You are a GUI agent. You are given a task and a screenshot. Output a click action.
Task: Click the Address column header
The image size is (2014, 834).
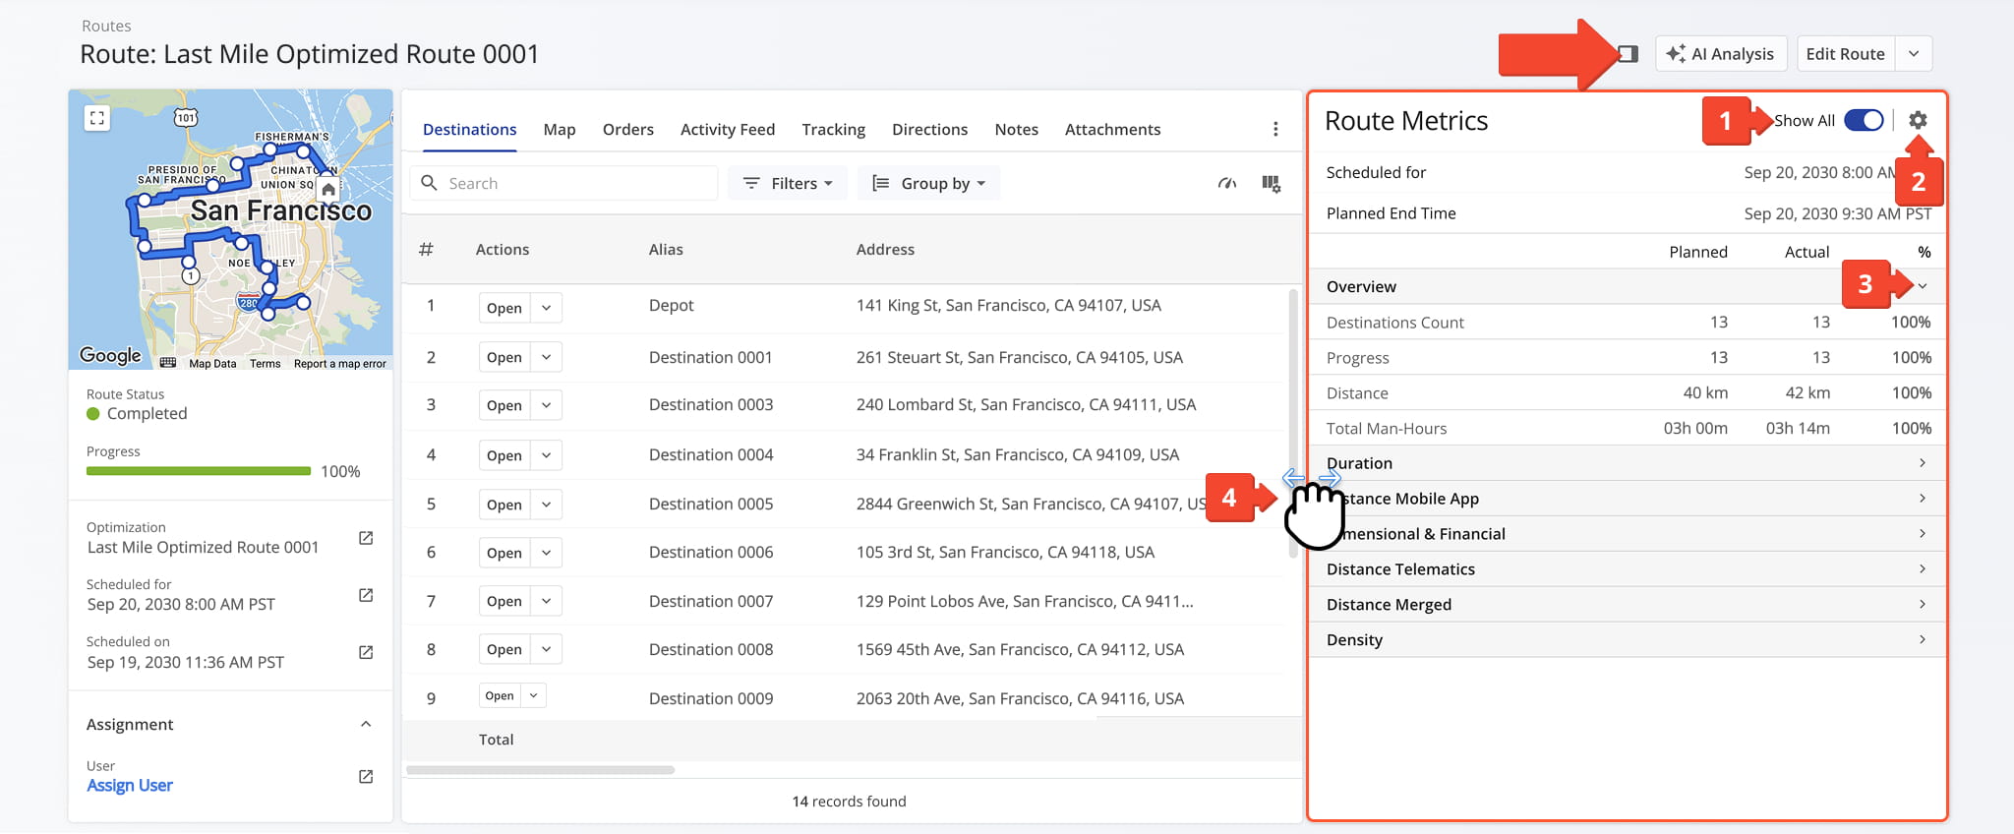pos(885,250)
